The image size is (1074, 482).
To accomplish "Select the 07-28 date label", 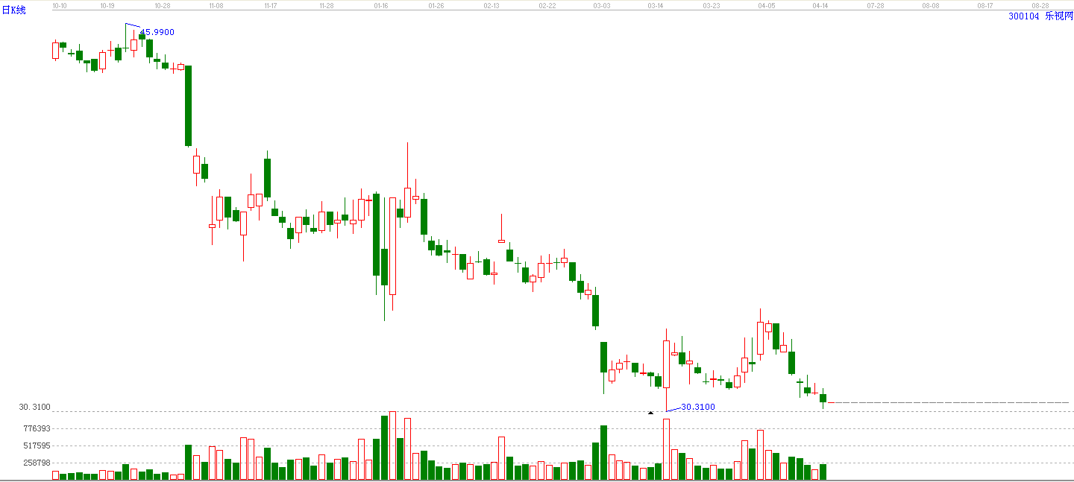I will [x=876, y=5].
